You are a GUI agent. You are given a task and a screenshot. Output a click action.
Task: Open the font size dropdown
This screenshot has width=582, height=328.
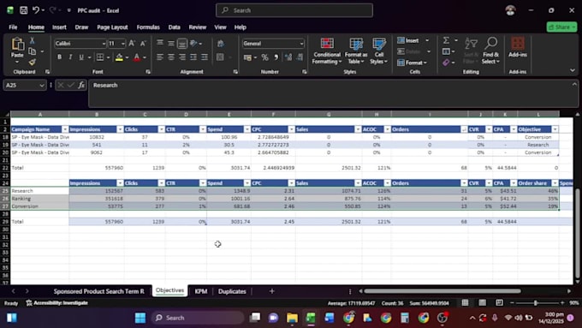pyautogui.click(x=123, y=44)
